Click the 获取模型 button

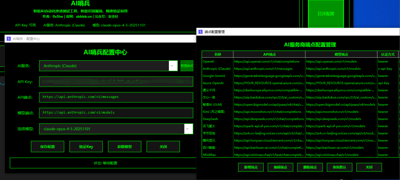(x=124, y=147)
